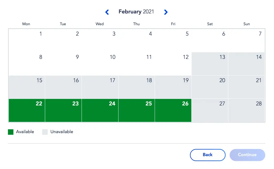Go to previous month with left chevron
Image resolution: width=274 pixels, height=169 pixels.
pyautogui.click(x=107, y=12)
